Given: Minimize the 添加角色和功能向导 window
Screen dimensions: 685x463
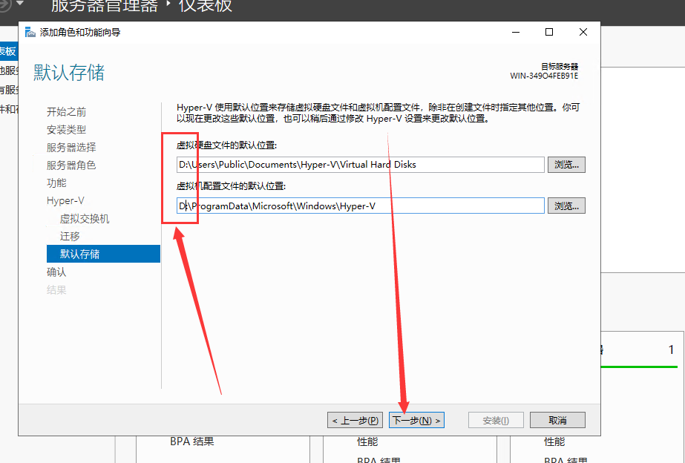Looking at the screenshot, I should (515, 32).
